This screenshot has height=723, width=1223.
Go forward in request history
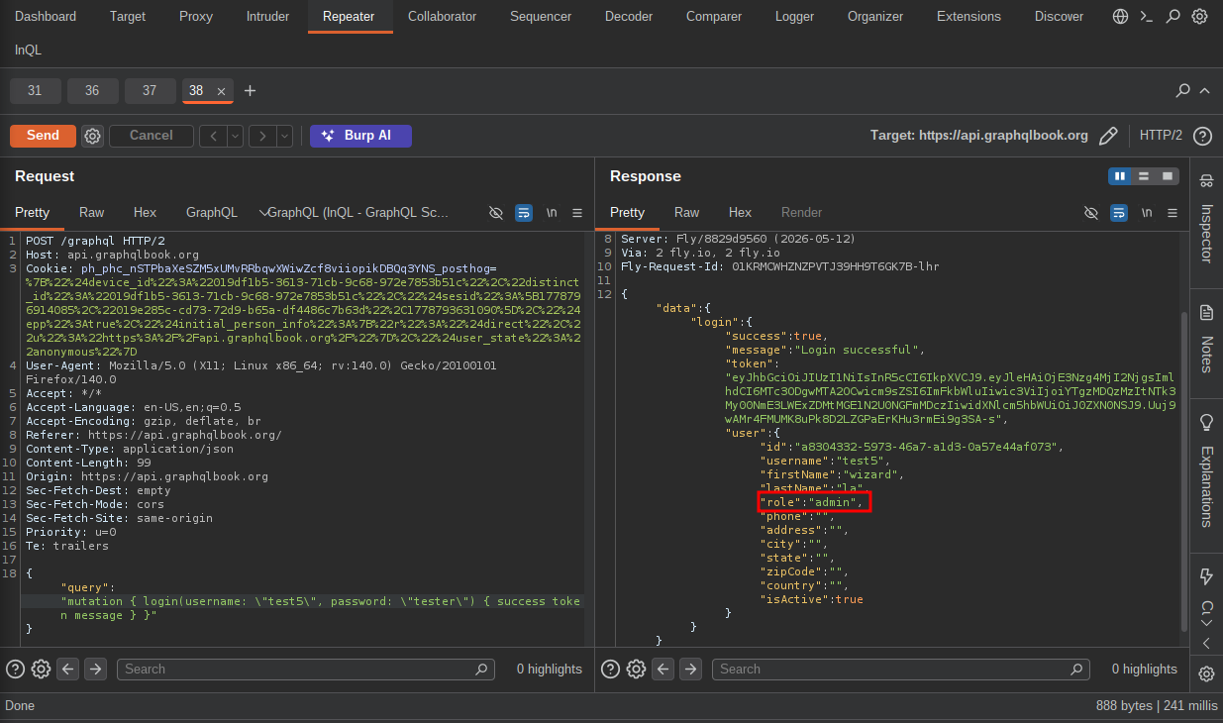point(262,136)
